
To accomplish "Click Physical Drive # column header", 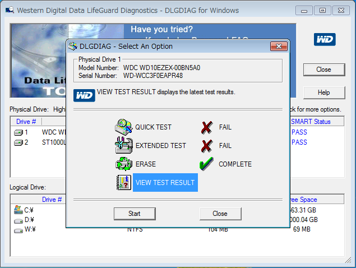I will [x=26, y=122].
